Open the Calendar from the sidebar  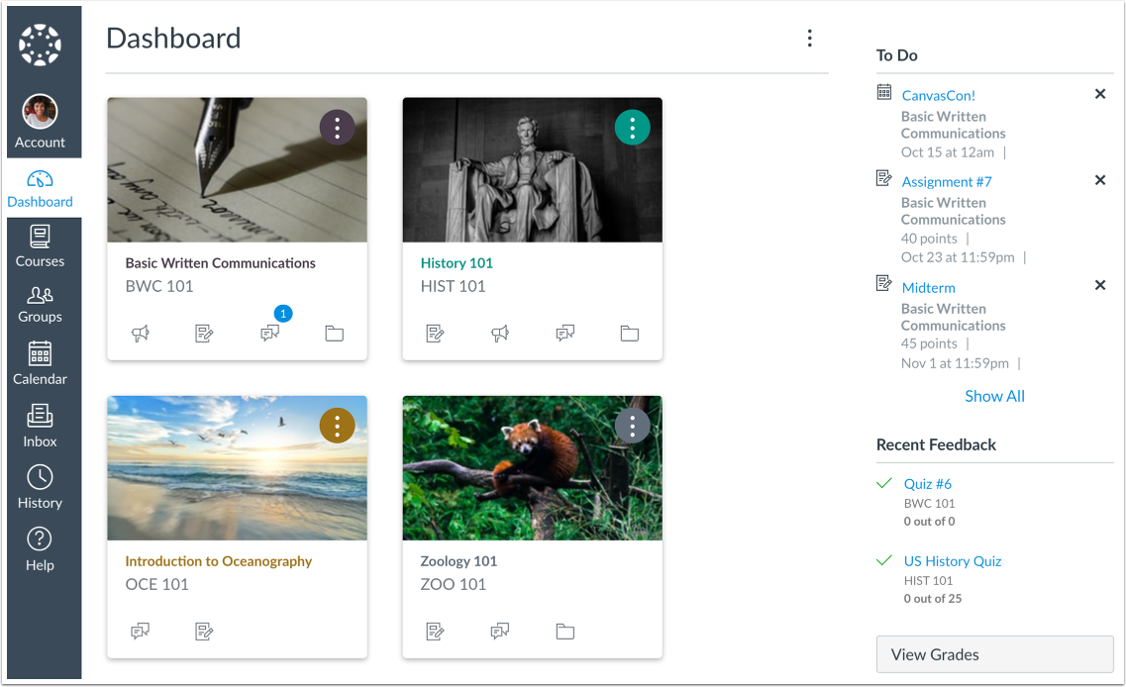coord(40,366)
